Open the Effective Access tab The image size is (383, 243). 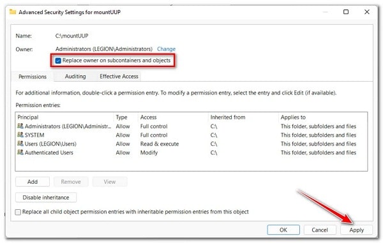119,77
